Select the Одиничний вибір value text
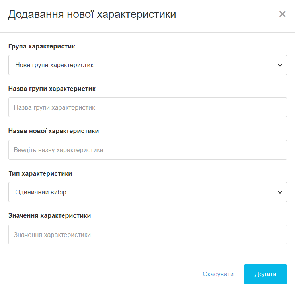The height and width of the screenshot is (291, 295). coord(41,192)
